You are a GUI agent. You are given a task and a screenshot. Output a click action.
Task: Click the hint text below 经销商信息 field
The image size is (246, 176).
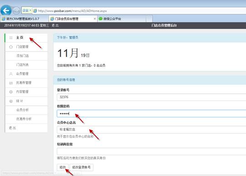click(x=81, y=158)
